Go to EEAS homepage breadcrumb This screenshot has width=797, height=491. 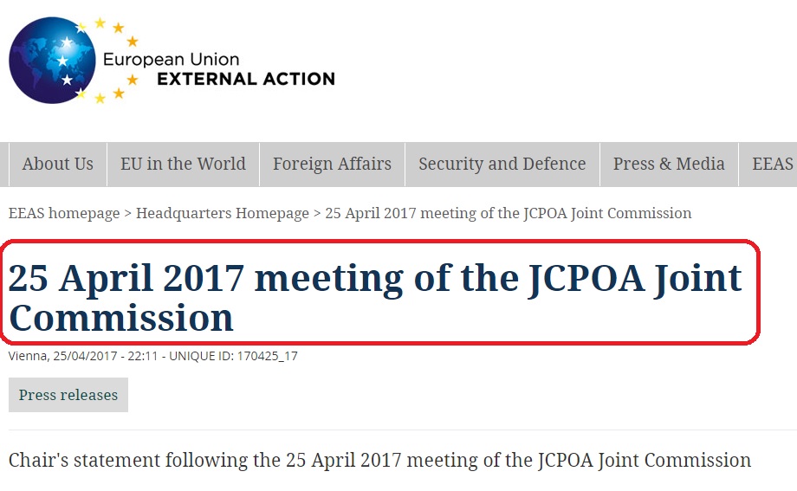click(x=64, y=213)
